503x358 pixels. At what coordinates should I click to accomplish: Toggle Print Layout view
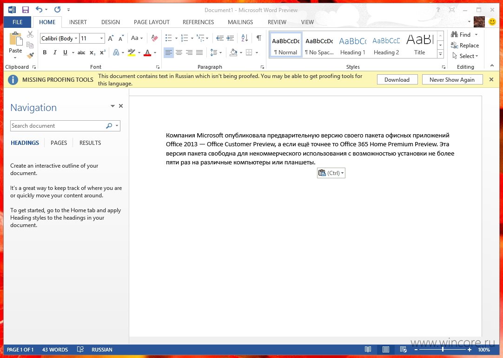(385, 349)
